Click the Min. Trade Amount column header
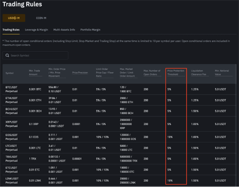This screenshot has height=187, width=239. pos(34,73)
